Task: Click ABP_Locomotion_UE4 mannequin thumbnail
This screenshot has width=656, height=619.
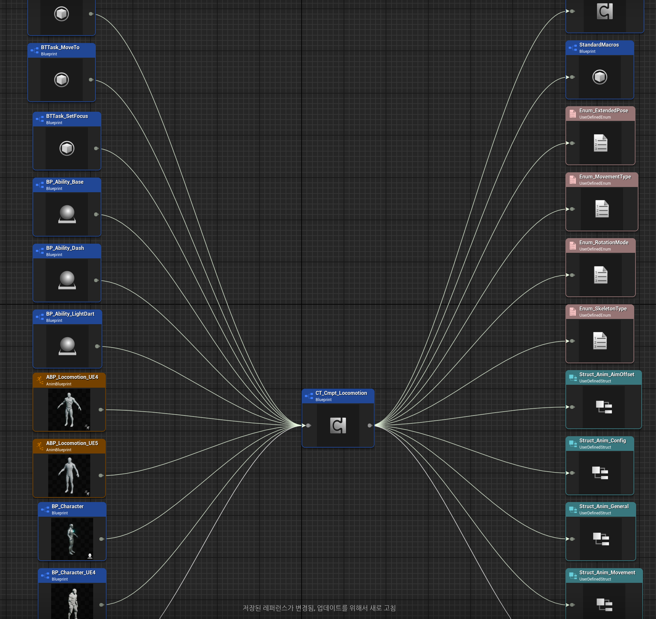Action: (x=69, y=410)
